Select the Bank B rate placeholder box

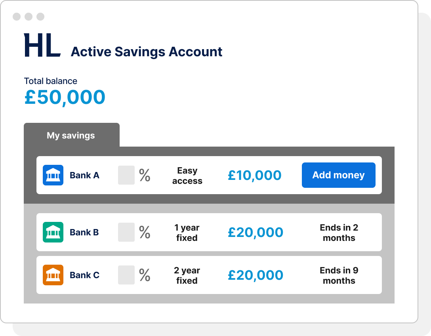[x=126, y=232]
